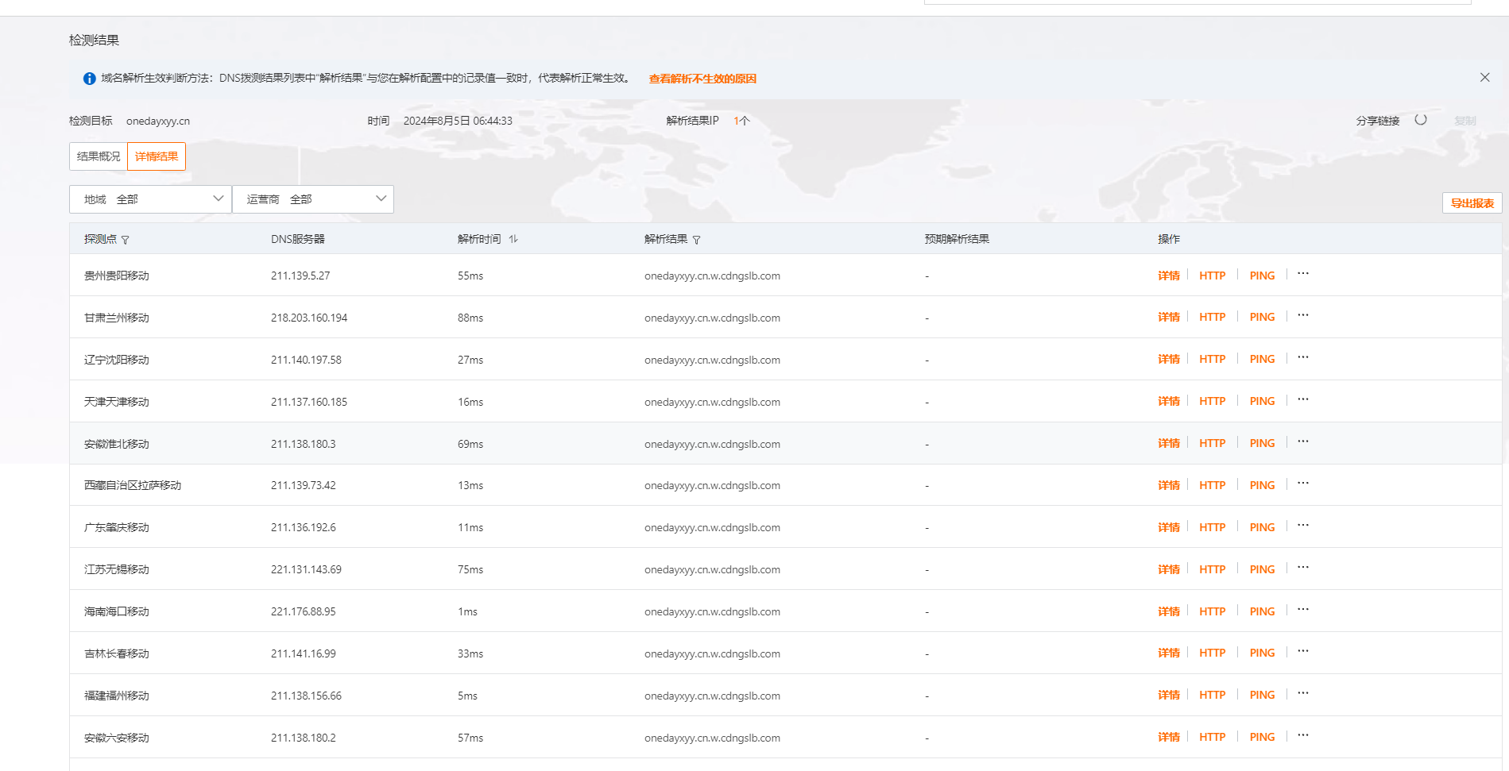
Task: Open more options for 安徽六安移动 row
Action: [x=1303, y=736]
